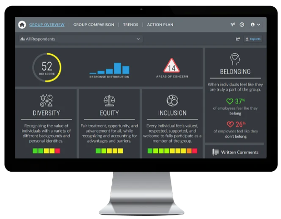The image size is (281, 219).
Task: Open the Written Comments section
Action: click(x=236, y=152)
